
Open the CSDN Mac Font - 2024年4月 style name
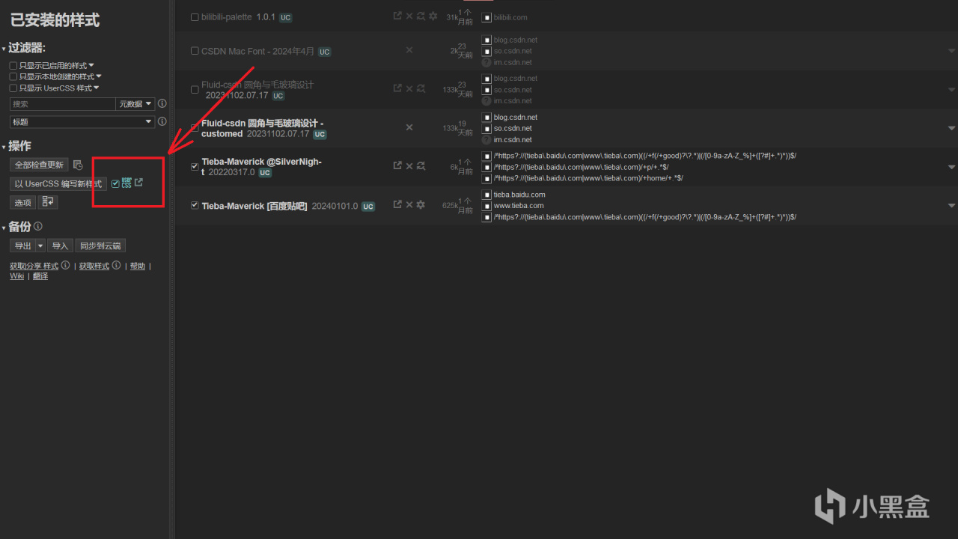click(257, 51)
